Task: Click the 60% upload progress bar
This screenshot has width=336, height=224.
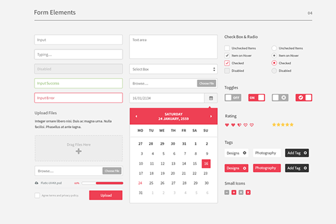Action: tap(102, 183)
